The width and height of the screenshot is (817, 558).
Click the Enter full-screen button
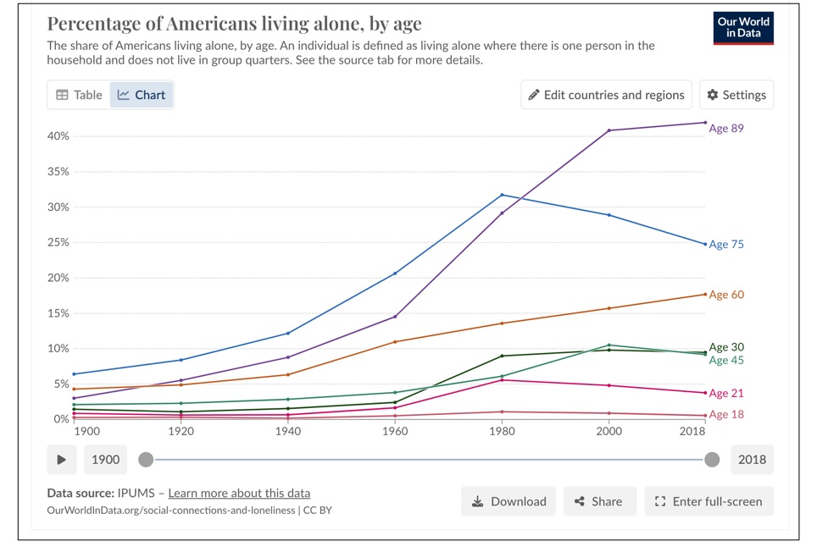(x=709, y=501)
